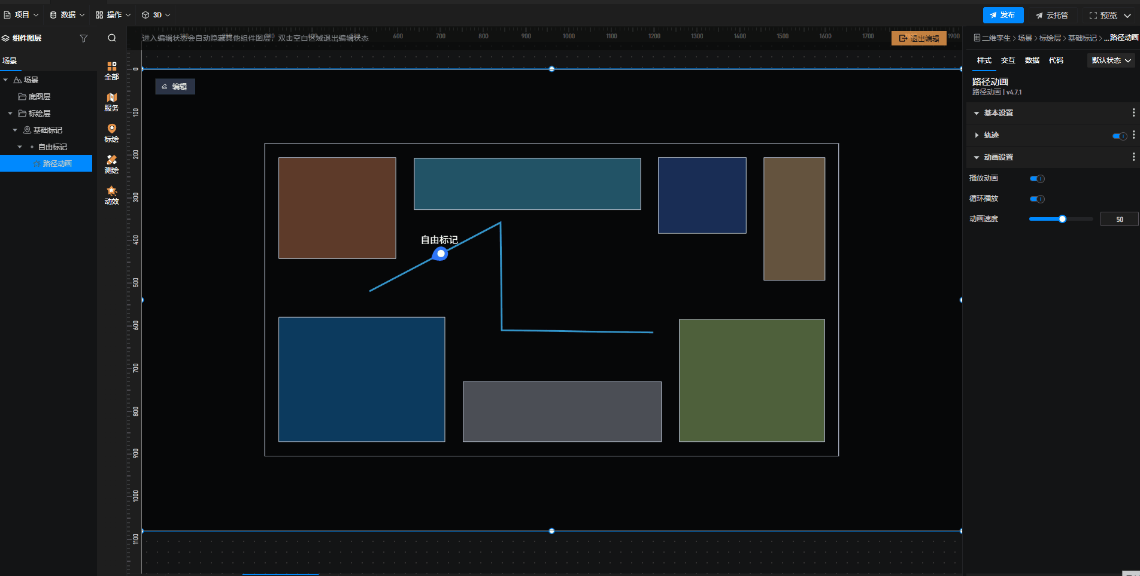Screen dimensions: 1140x576
Task: Open the 服务 map service icon
Action: (111, 102)
